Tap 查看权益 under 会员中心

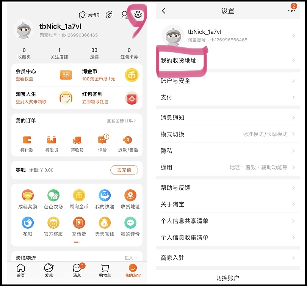(25, 79)
